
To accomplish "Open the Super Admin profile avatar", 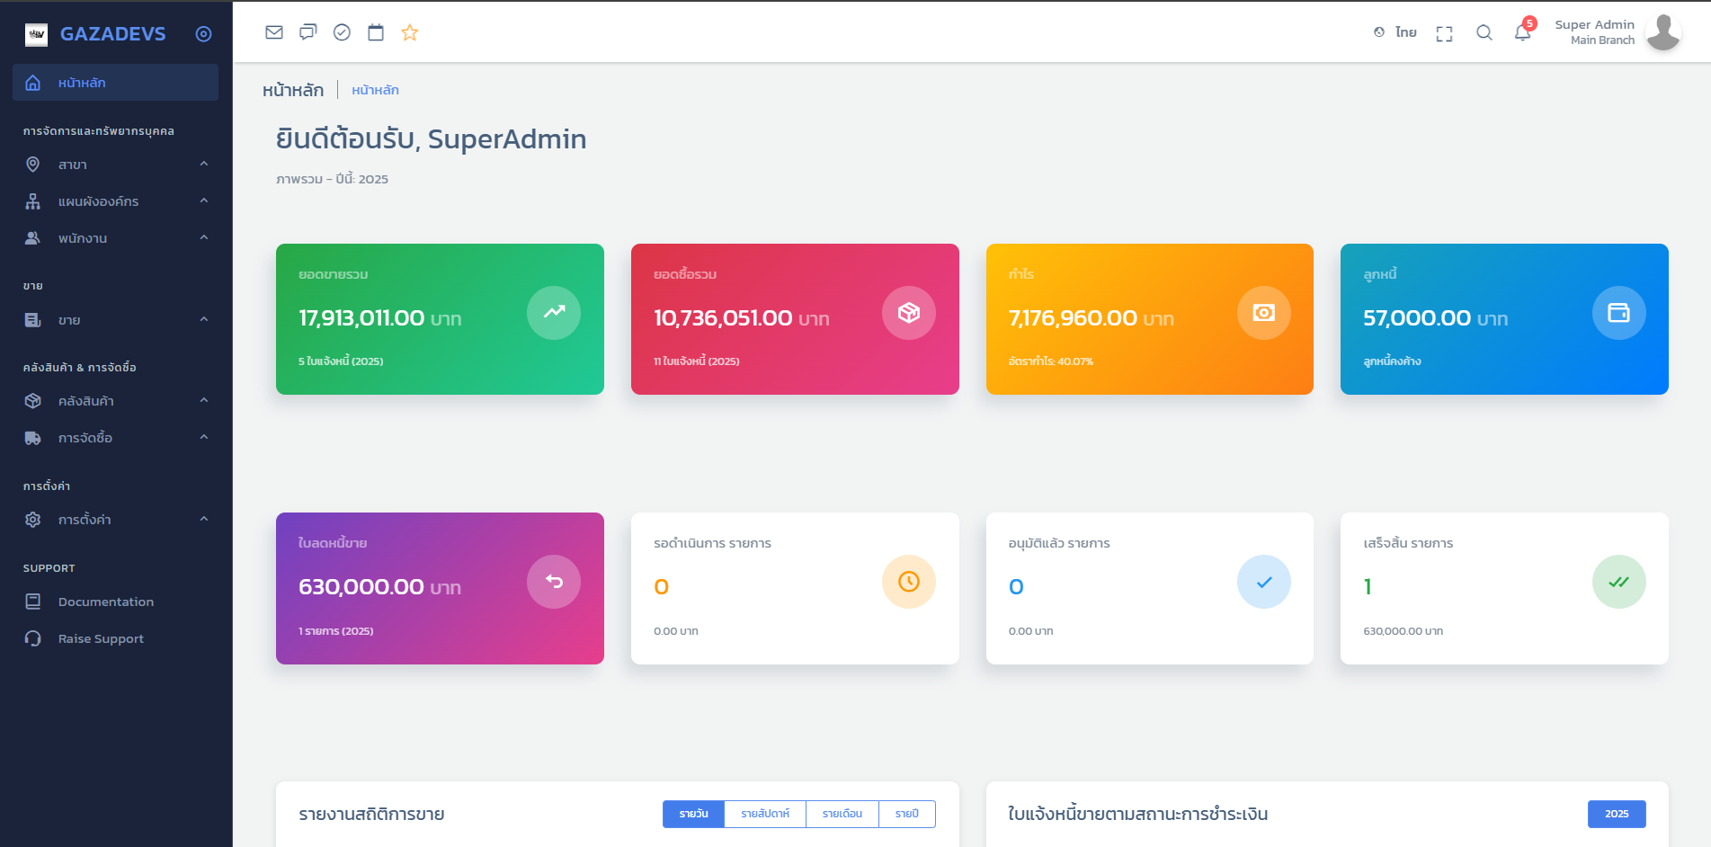I will [x=1662, y=32].
